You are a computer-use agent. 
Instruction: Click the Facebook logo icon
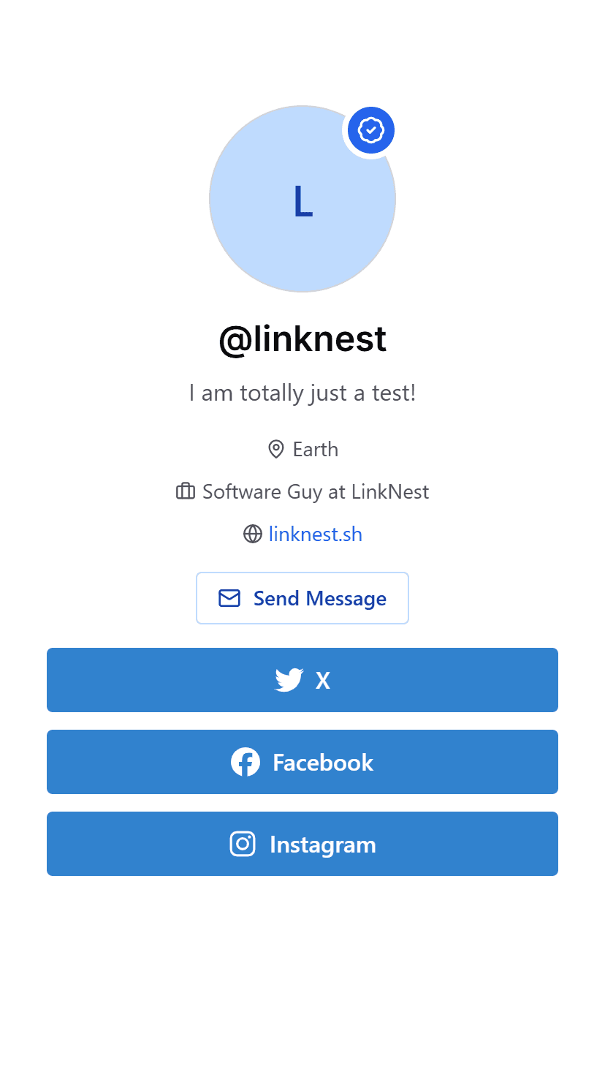(246, 761)
